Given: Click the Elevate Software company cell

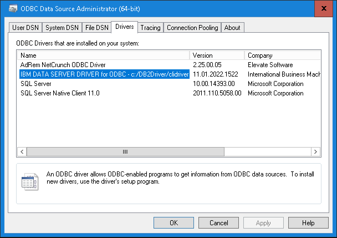Looking at the screenshot, I should [270, 65].
